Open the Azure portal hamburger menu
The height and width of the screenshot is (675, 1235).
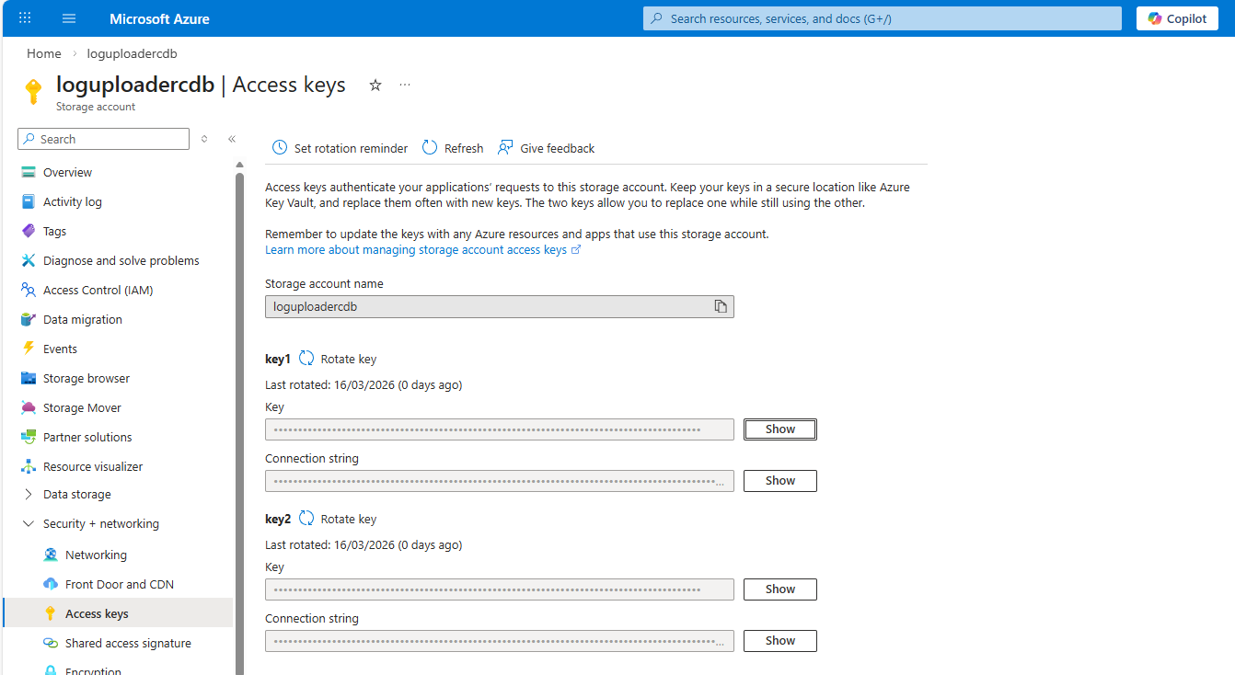pos(69,18)
